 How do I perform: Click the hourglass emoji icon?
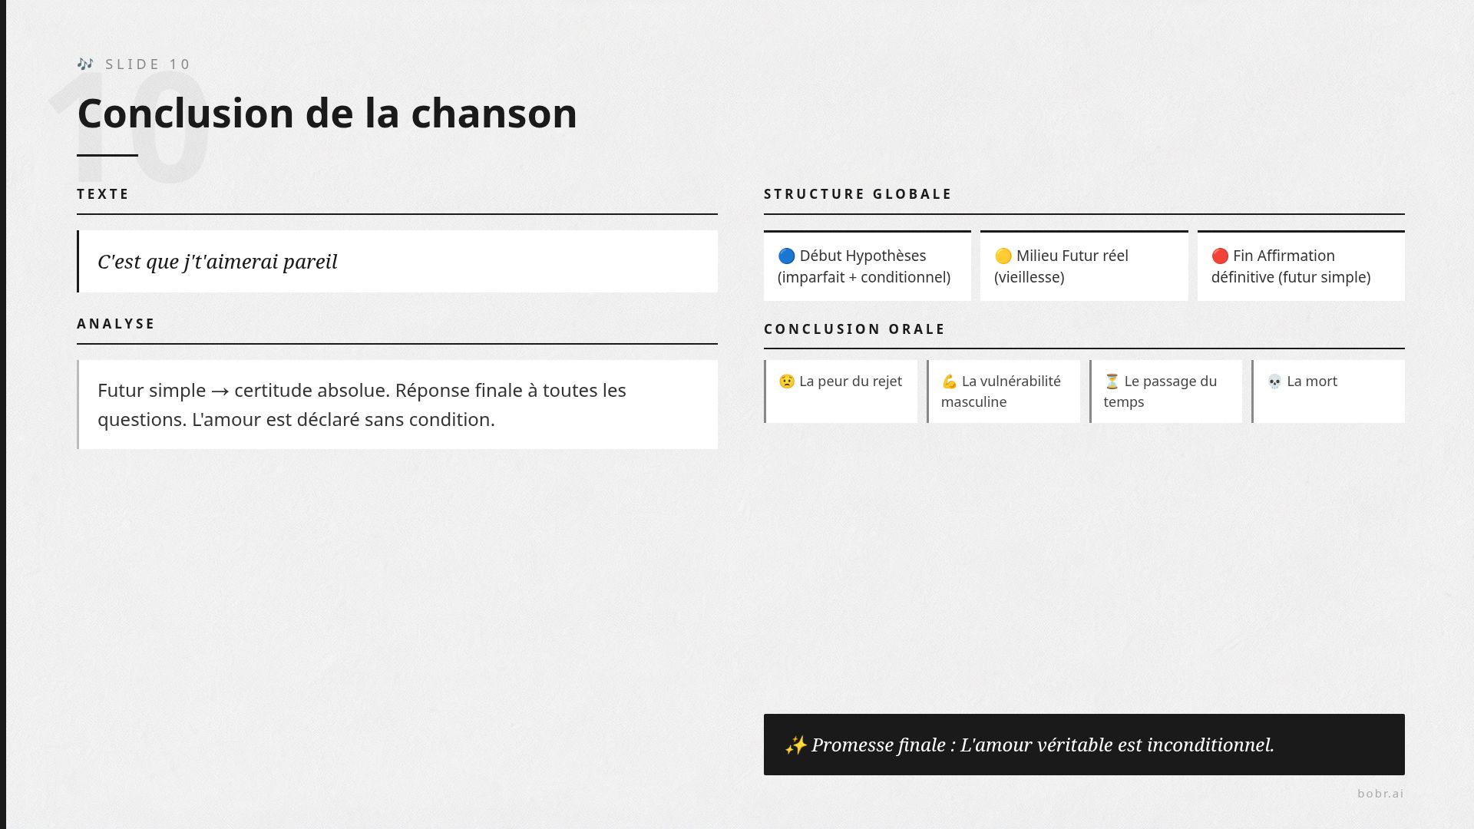[x=1112, y=381]
